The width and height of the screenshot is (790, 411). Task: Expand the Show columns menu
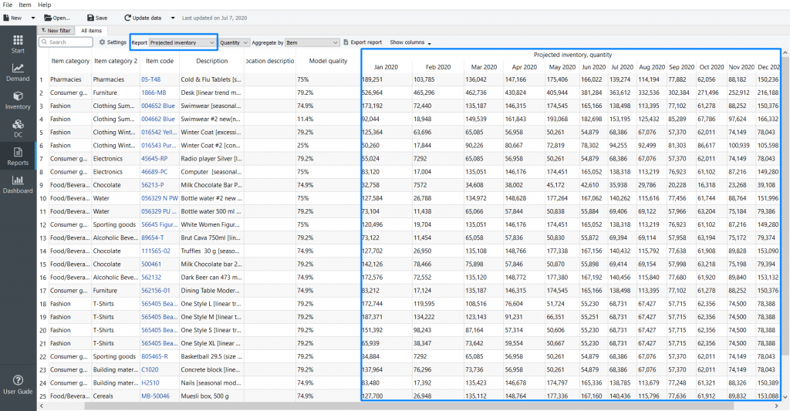(410, 42)
